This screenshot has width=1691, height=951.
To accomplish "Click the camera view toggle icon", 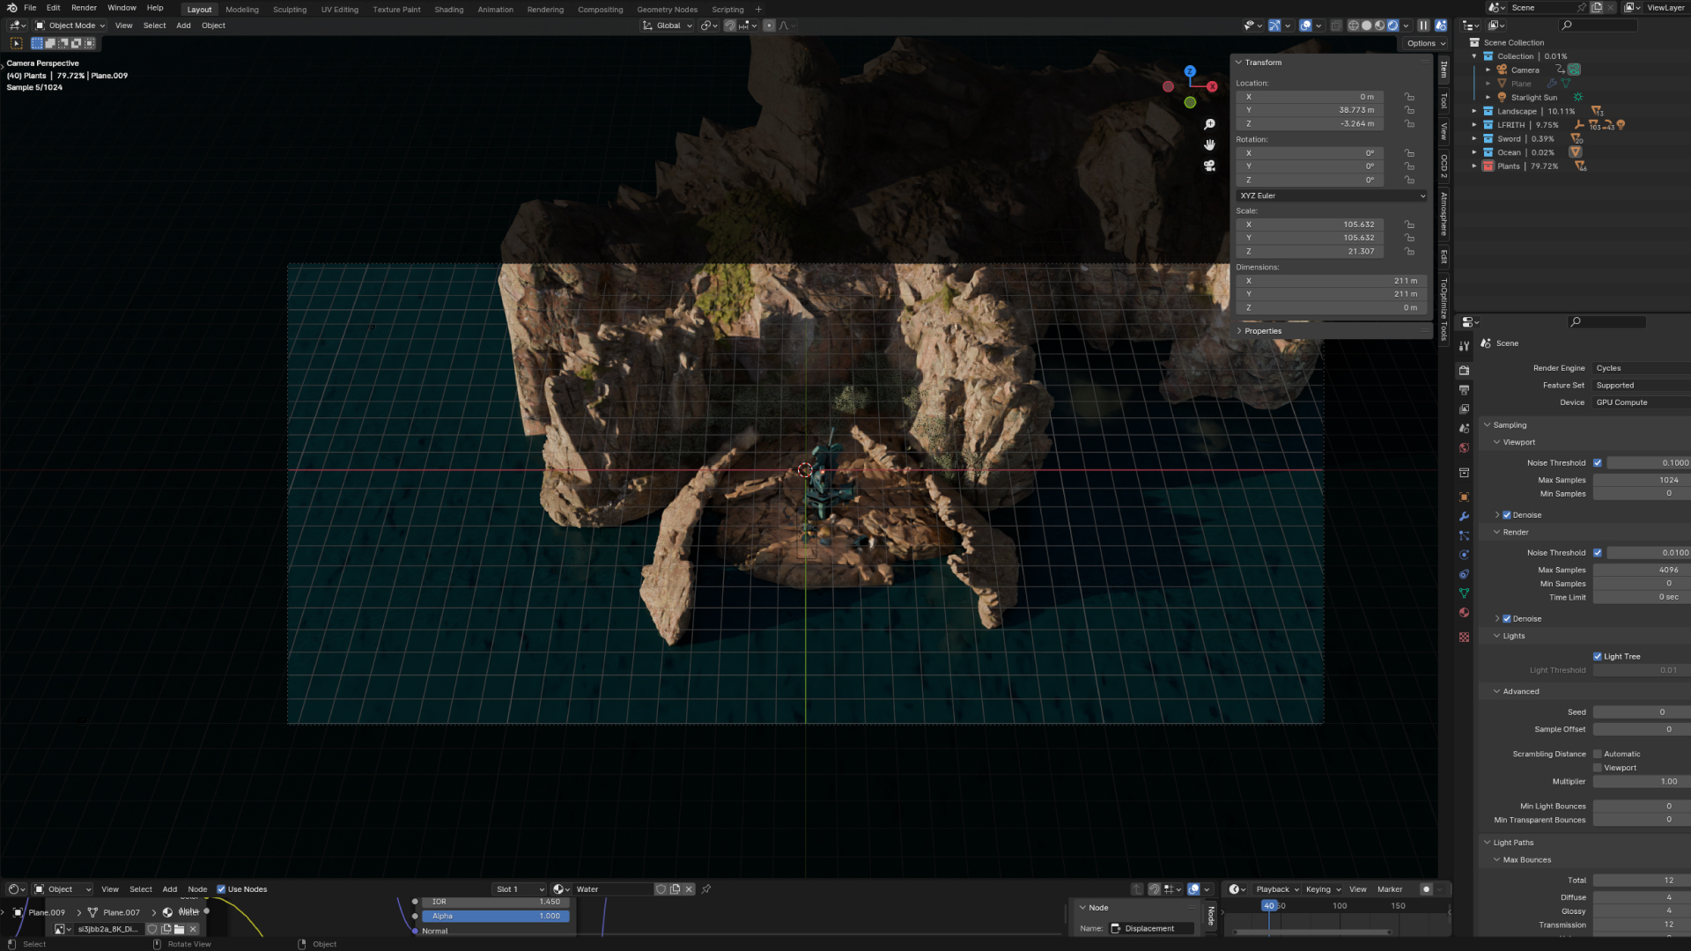I will pyautogui.click(x=1209, y=166).
